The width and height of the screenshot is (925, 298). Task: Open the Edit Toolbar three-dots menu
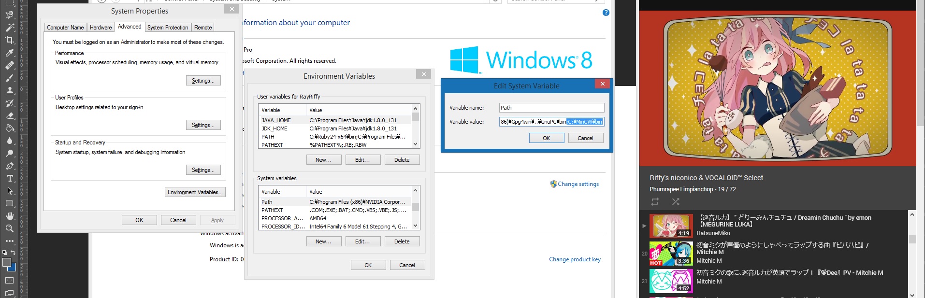point(10,241)
